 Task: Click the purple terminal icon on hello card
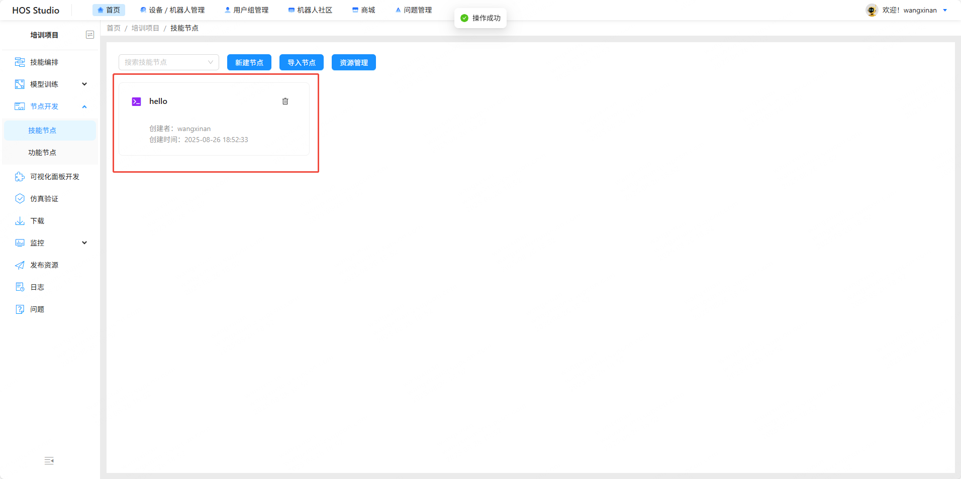tap(136, 102)
